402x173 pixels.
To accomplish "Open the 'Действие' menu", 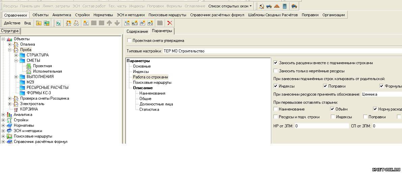I will (12, 23).
